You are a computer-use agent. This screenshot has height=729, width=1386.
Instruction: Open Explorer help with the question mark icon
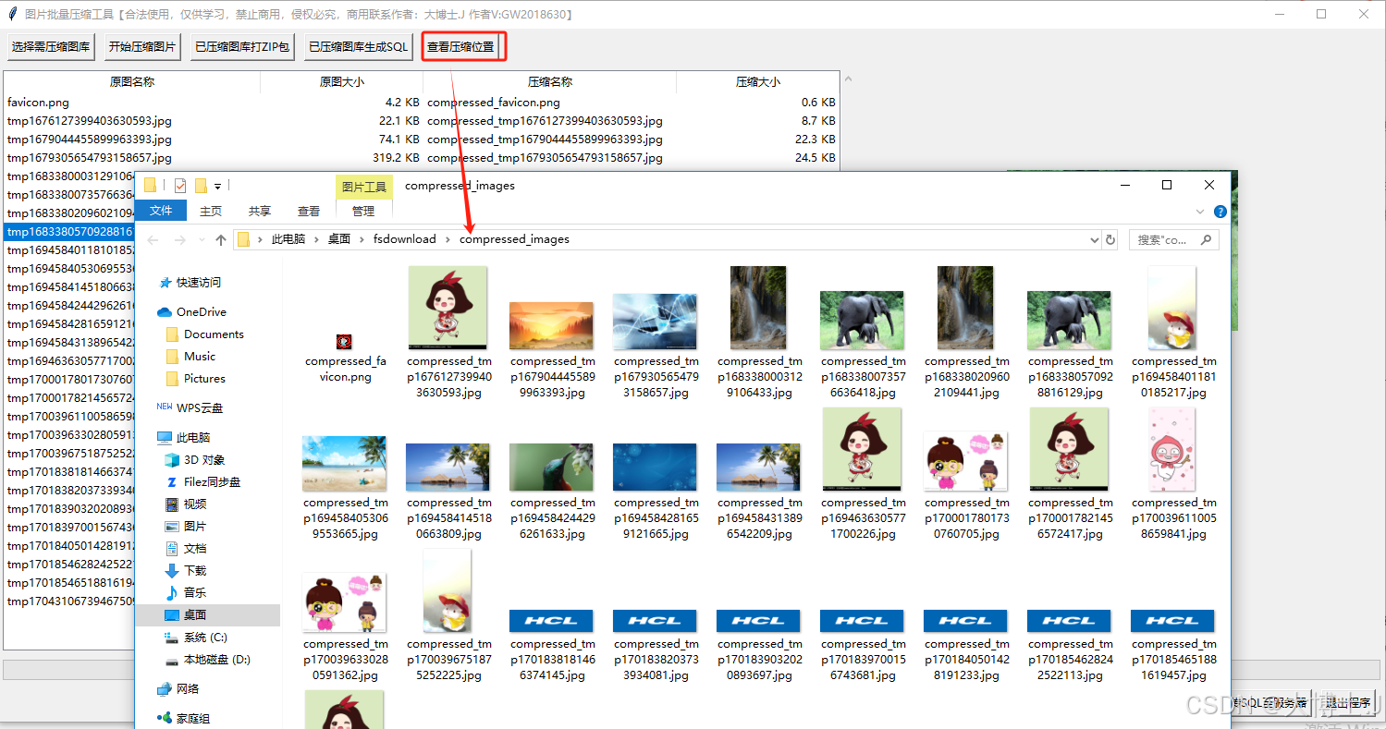[x=1220, y=212]
